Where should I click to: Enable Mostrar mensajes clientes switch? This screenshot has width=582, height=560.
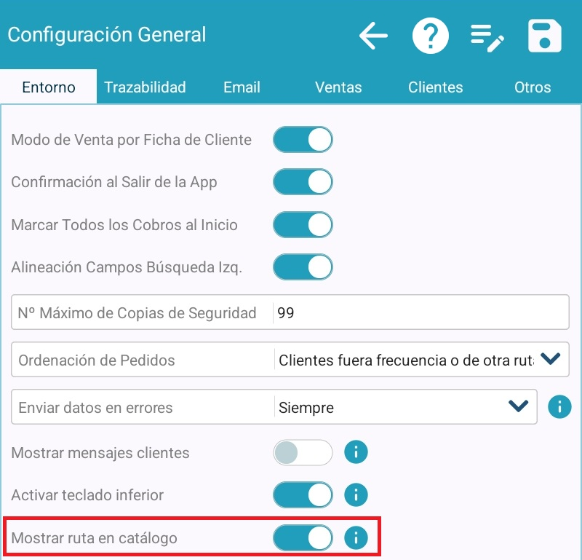pyautogui.click(x=303, y=452)
